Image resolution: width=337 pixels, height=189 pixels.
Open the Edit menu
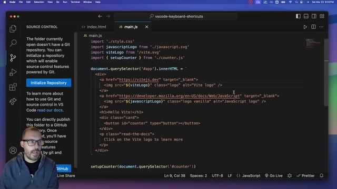pyautogui.click(x=28, y=2)
